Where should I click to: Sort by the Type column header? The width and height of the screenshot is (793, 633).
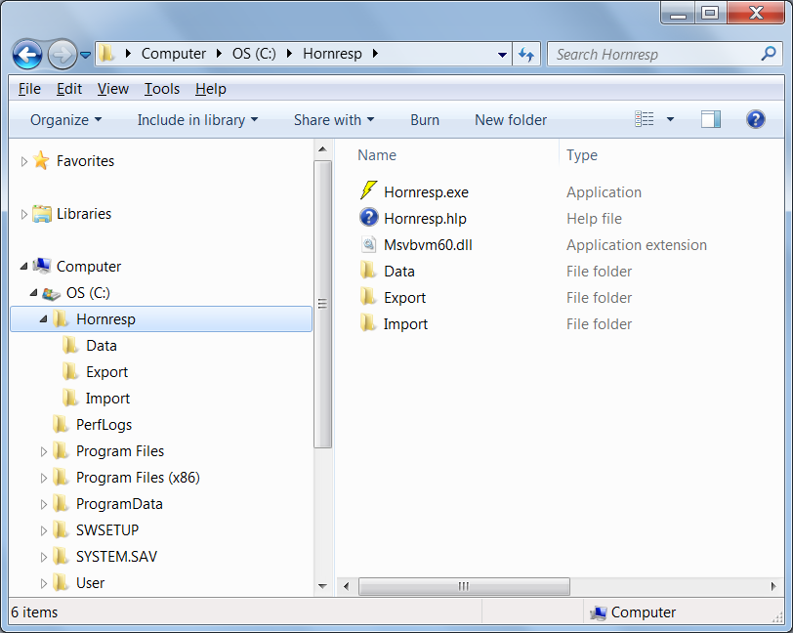(x=582, y=155)
